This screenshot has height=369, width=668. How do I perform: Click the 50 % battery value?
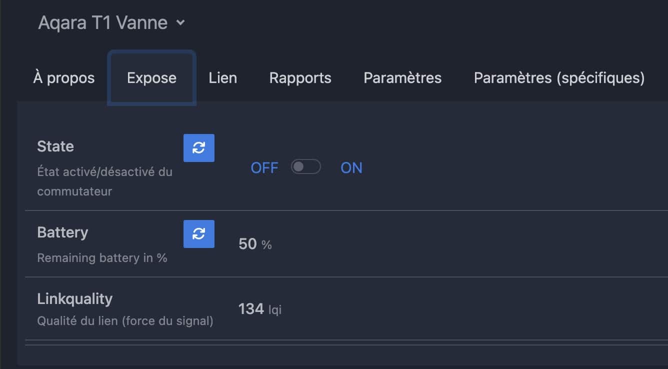(x=255, y=244)
